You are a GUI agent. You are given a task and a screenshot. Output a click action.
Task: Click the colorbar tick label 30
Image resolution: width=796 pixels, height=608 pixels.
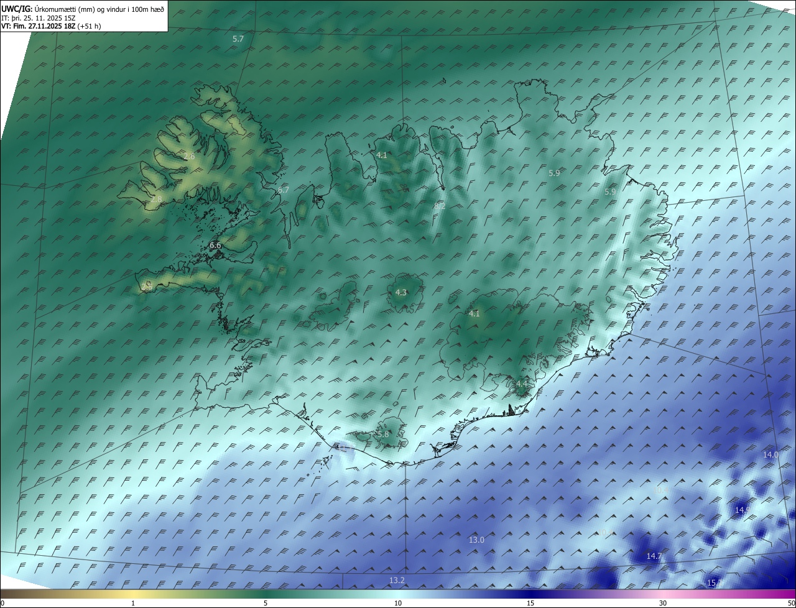tap(663, 603)
